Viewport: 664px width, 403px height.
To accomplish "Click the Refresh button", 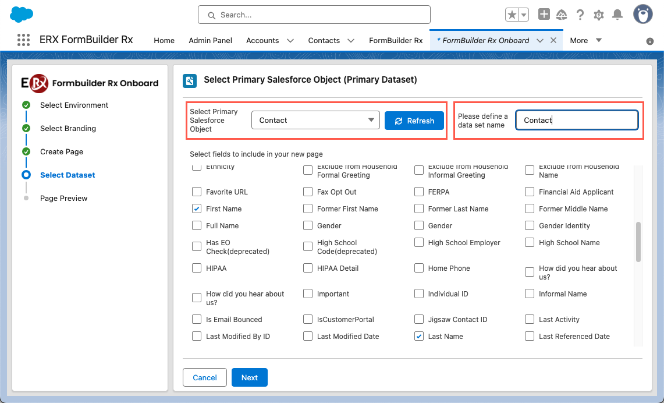I will point(414,121).
